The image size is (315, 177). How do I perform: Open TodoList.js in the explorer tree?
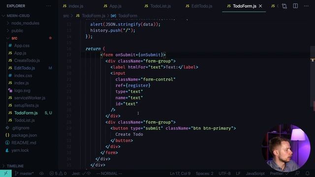(x=24, y=120)
